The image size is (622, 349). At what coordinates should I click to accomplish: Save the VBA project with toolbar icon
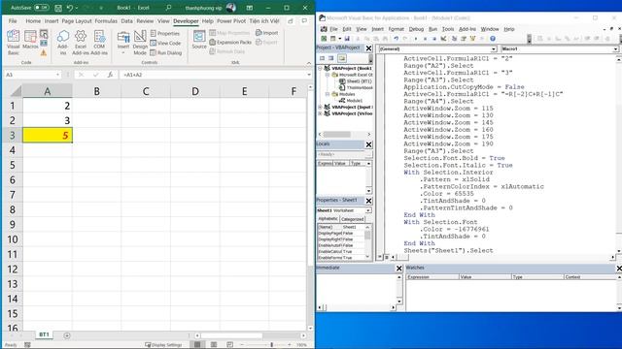click(347, 39)
